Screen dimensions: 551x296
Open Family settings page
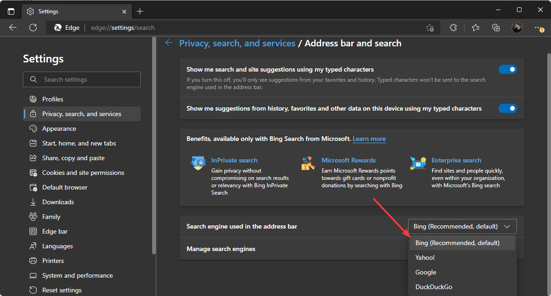point(82,217)
